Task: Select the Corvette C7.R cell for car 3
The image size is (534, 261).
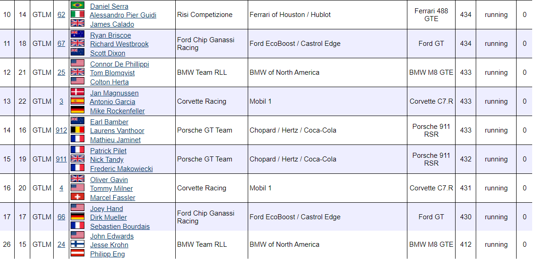Action: click(431, 101)
